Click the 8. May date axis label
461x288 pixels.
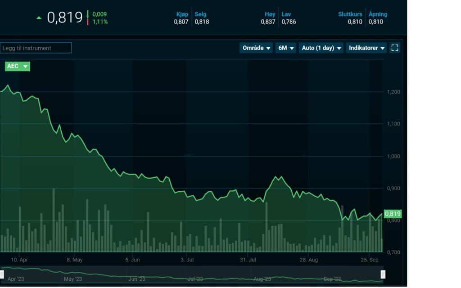pos(75,260)
